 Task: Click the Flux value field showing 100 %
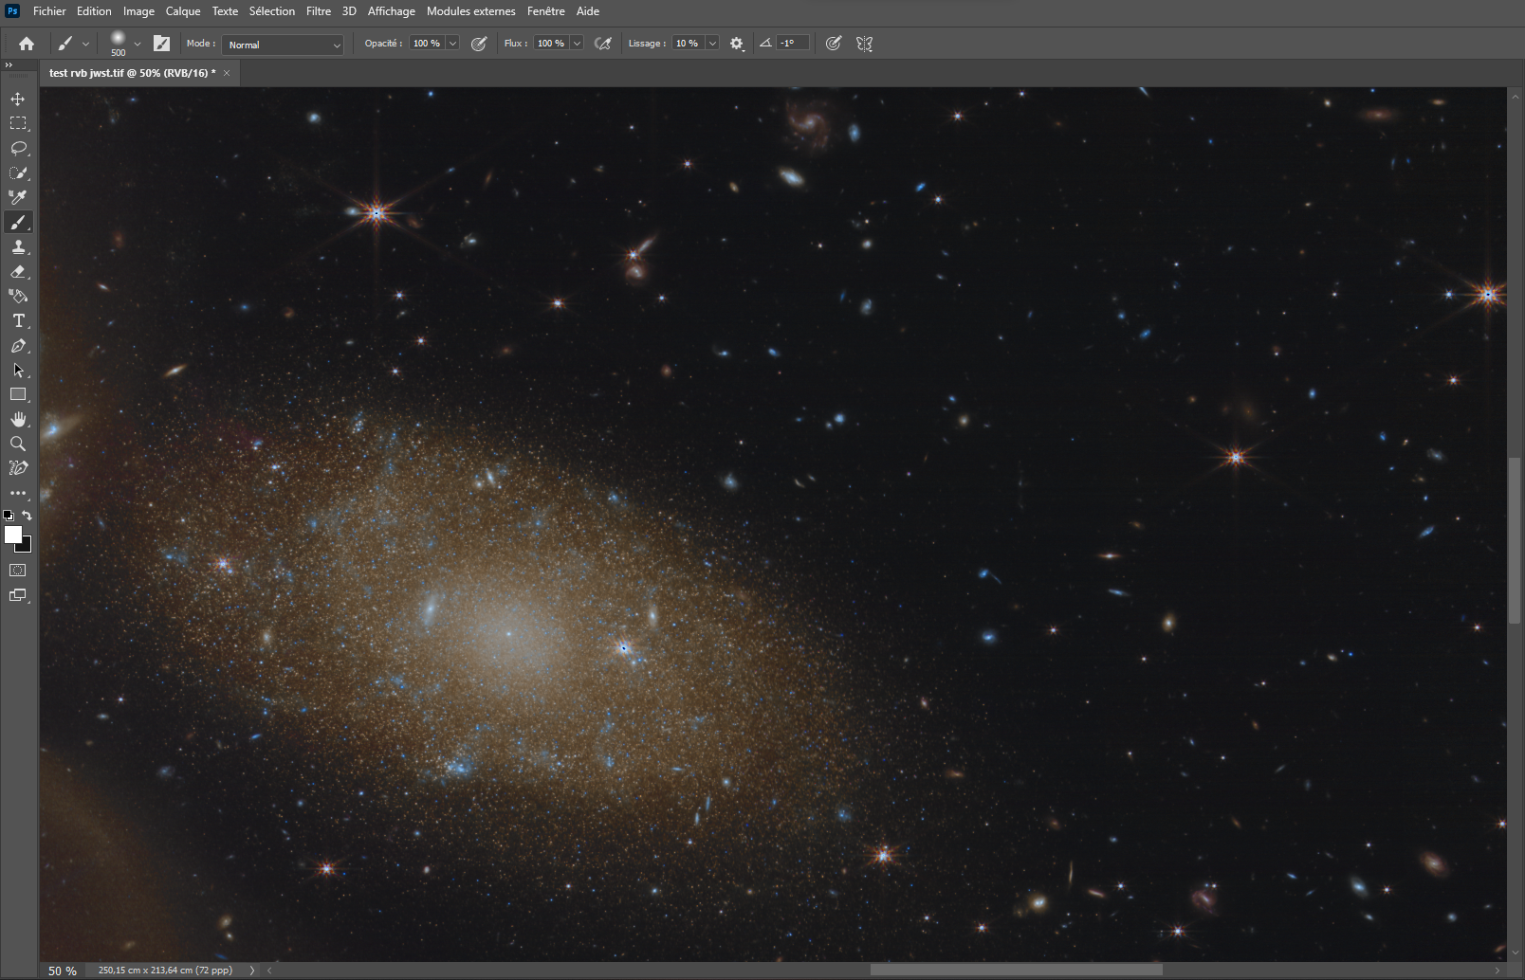tap(551, 44)
